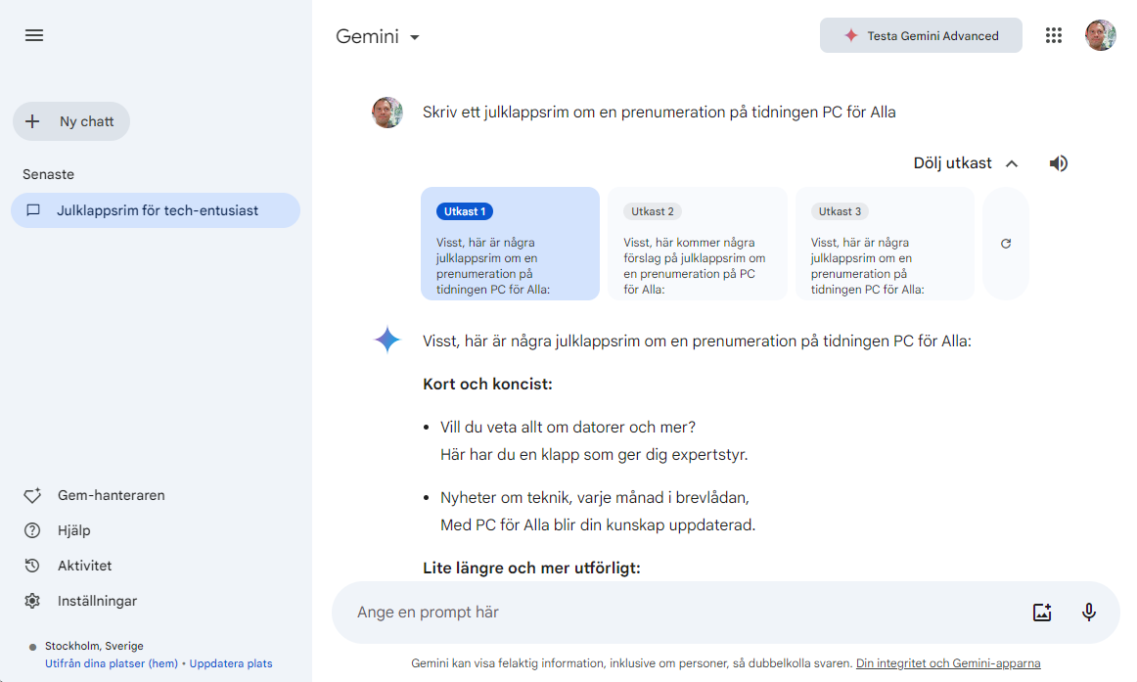Click the upload image icon
The width and height of the screenshot is (1137, 682).
click(x=1042, y=613)
